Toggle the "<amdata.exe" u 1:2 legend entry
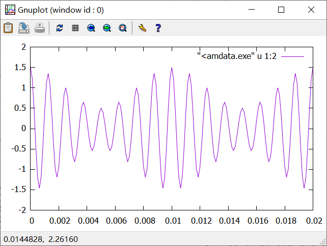 point(237,56)
